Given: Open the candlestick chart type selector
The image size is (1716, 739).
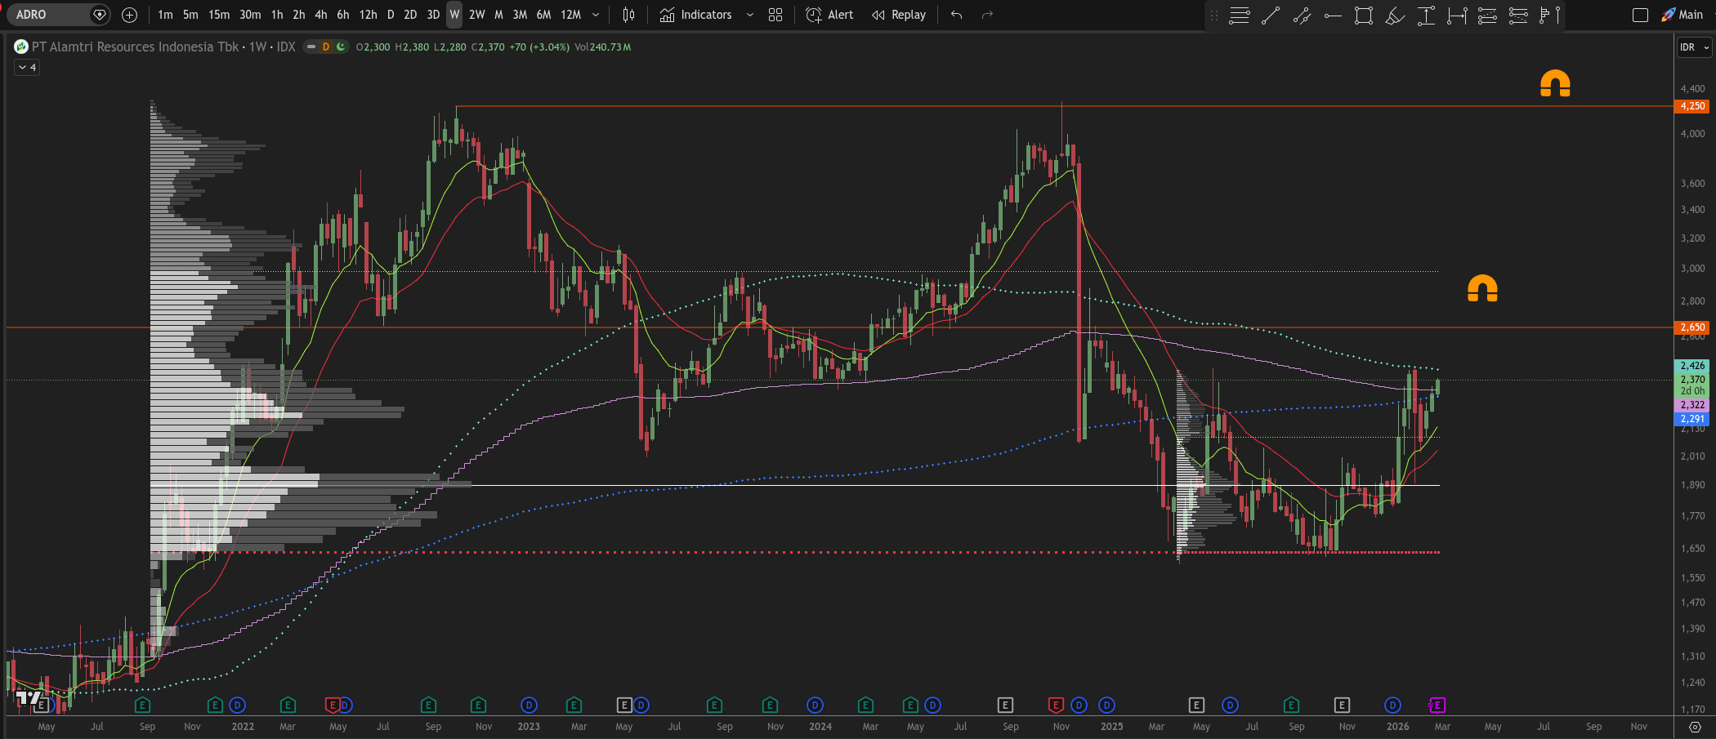Looking at the screenshot, I should pos(628,15).
